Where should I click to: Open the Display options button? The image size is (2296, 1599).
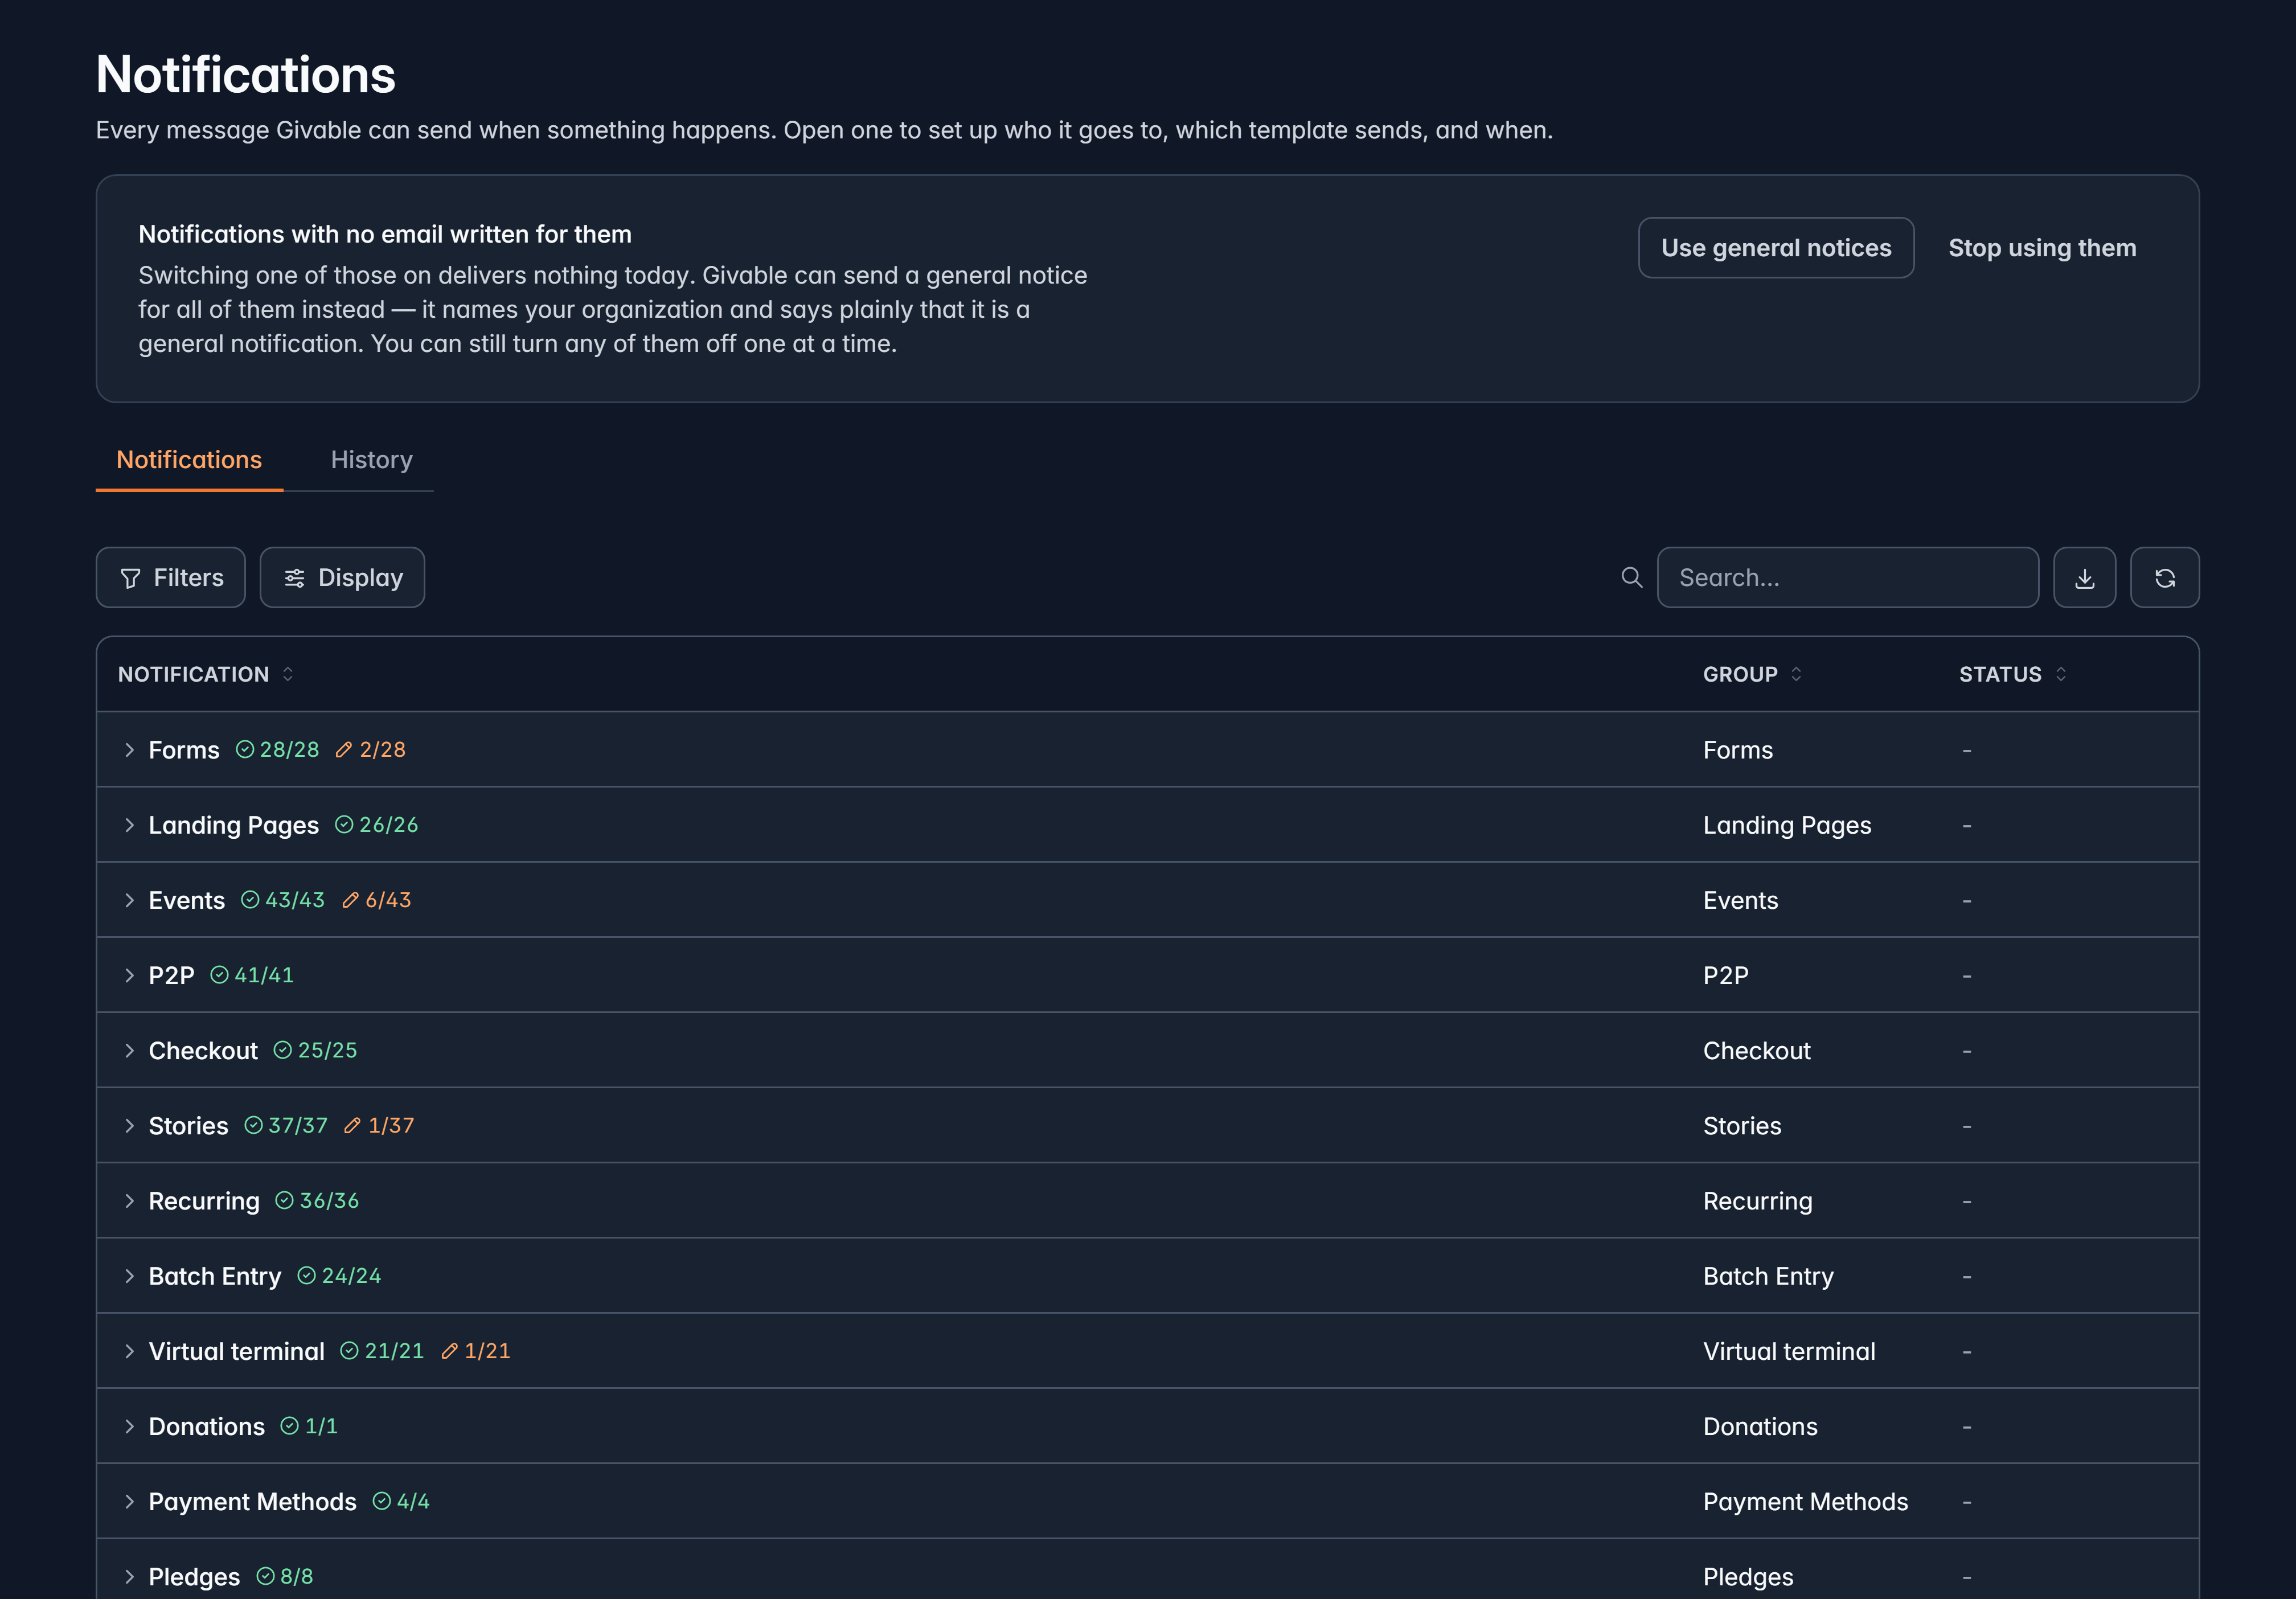coord(342,577)
